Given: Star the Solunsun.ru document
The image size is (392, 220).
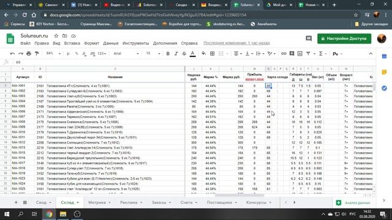Looking at the screenshot, I should [56, 36].
